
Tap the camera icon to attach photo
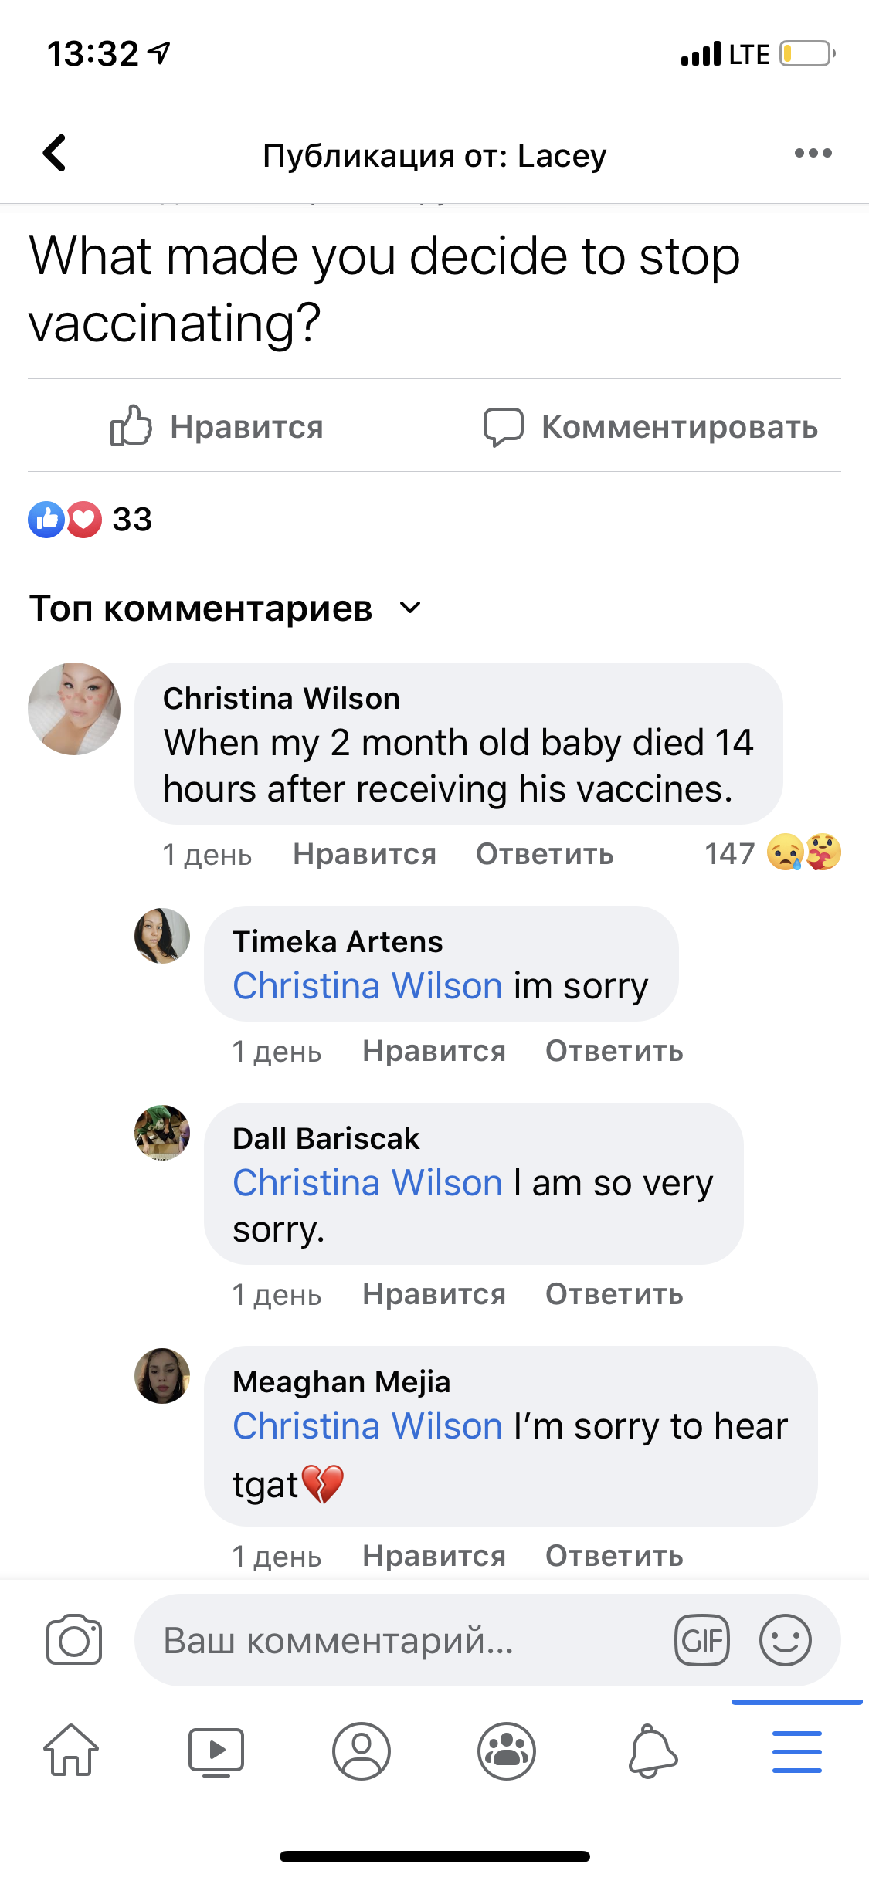tap(74, 1639)
